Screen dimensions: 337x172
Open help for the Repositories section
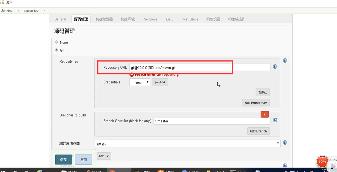pos(285,61)
